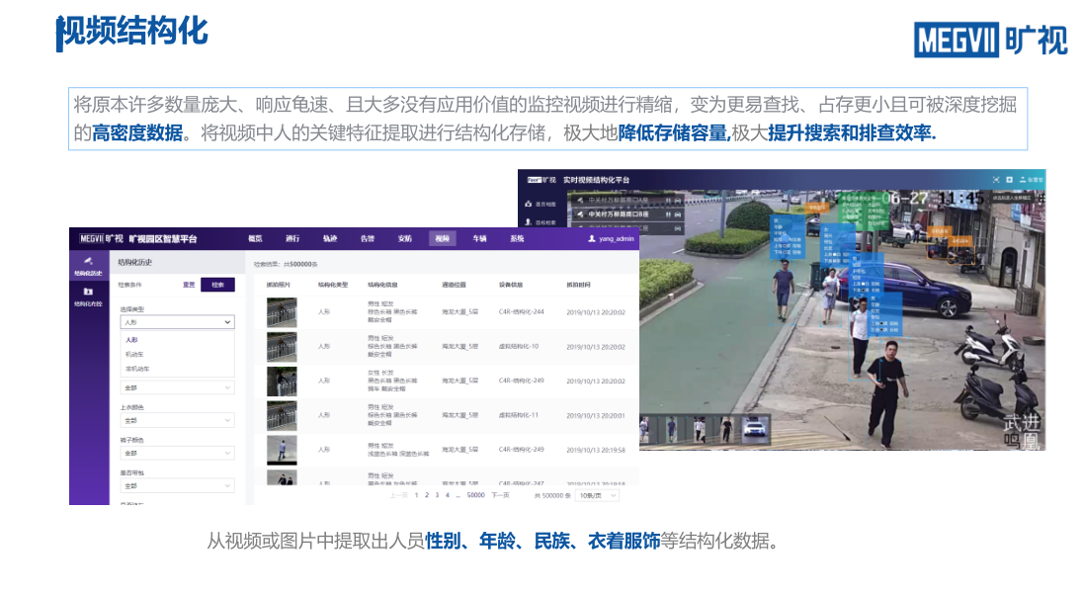The image size is (1083, 597).
Task: Open capture thumbnail for 20:19:58 C4R-结构化-249 row
Action: tap(282, 450)
